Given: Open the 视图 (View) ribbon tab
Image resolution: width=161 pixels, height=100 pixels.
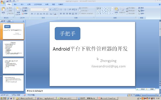Looking at the screenshot, I should tap(53, 4).
